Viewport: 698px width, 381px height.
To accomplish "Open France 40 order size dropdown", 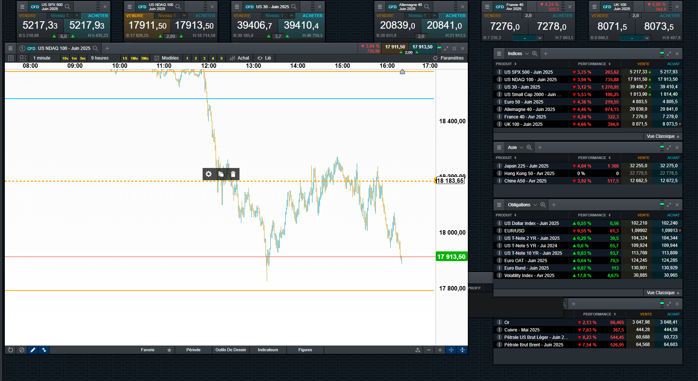I will coord(540,38).
